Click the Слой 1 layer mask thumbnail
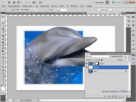 coord(97,63)
